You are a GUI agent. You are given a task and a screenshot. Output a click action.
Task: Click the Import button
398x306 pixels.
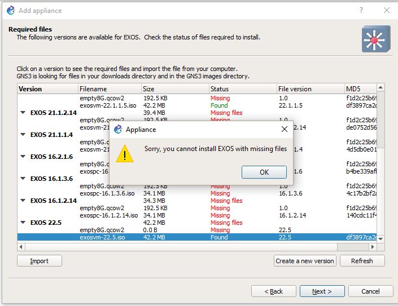pyautogui.click(x=40, y=261)
